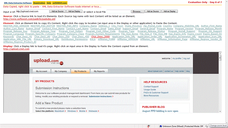Copy the Company_Name element
Image resolution: width=228 pixels, height=128 pixels.
88,26
